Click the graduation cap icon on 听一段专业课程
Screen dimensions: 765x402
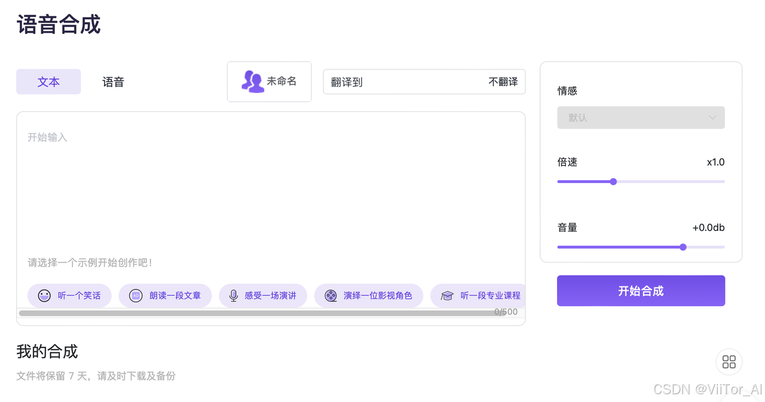pos(447,296)
